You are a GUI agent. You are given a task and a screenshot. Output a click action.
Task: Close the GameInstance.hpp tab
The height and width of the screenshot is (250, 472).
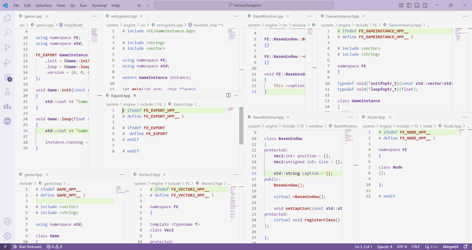pos(363,16)
